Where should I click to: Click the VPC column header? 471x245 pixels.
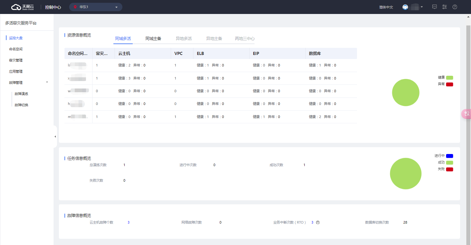(x=182, y=53)
